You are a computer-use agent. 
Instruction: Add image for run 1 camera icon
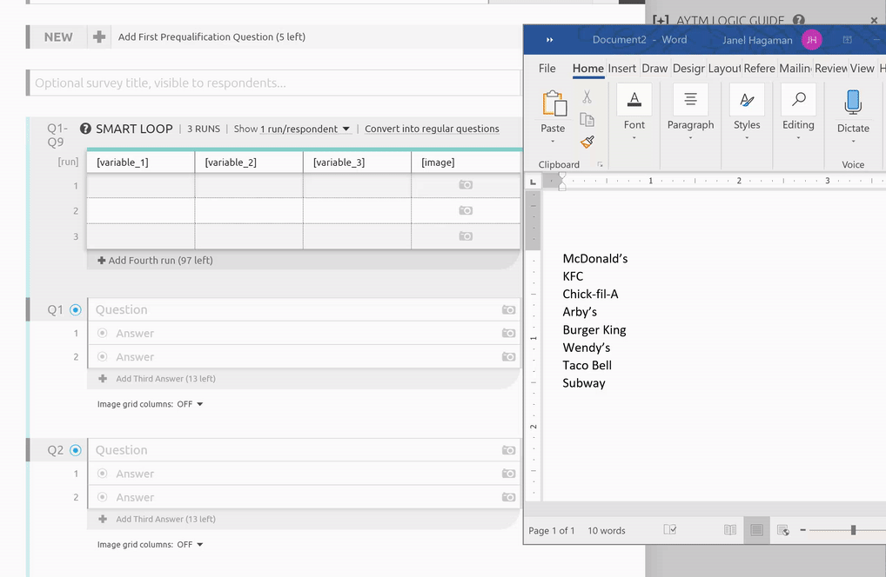466,184
